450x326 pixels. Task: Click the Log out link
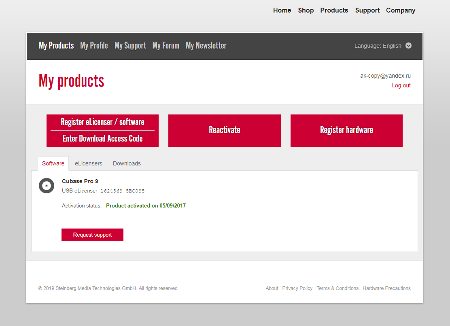(401, 85)
